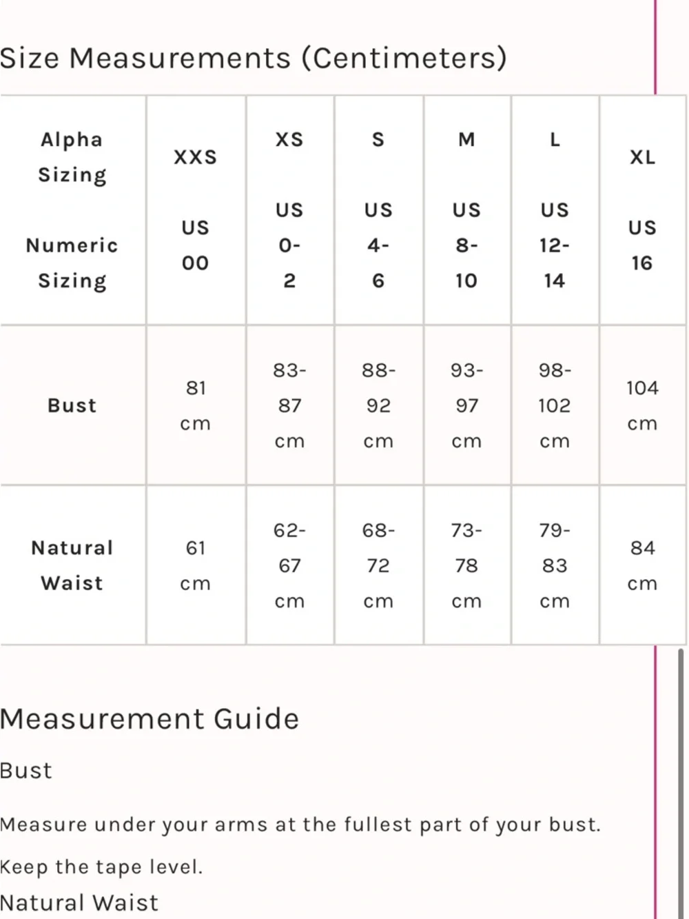689x919 pixels.
Task: Click the 104 cm XL bust cell
Action: pyautogui.click(x=643, y=405)
